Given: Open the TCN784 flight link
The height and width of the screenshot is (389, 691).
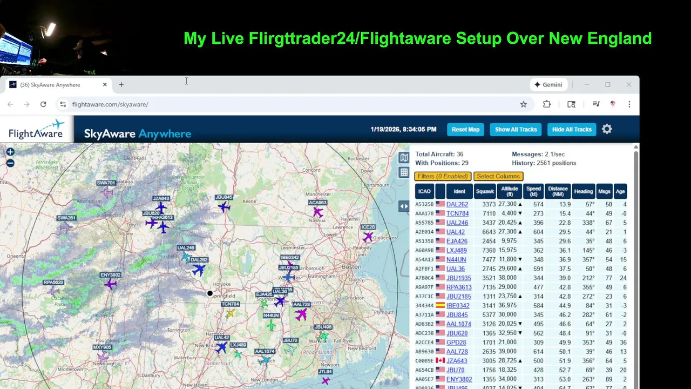Looking at the screenshot, I should pos(457,213).
